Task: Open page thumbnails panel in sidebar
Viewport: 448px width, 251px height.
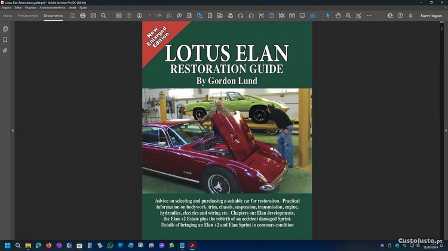Action: coord(5,29)
